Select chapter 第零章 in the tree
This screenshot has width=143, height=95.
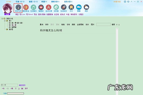pyautogui.click(x=14, y=27)
